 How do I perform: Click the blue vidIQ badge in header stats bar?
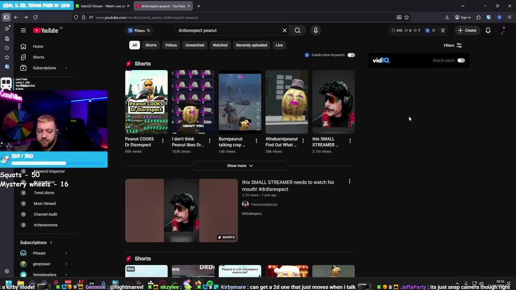tap(427, 30)
